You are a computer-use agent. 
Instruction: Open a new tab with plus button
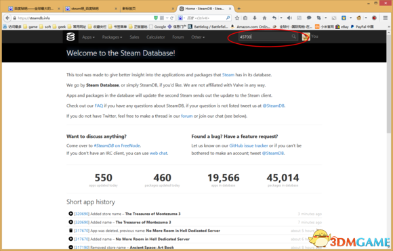(239, 9)
